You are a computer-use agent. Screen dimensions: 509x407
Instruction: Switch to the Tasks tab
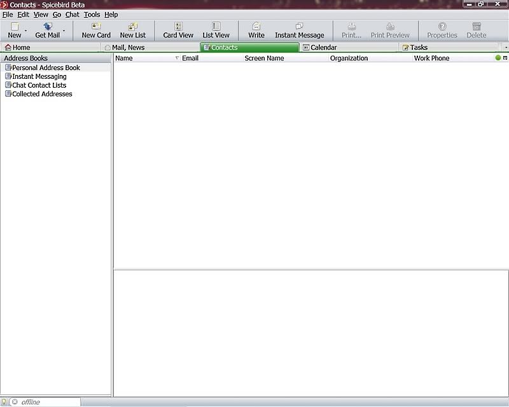(x=449, y=48)
